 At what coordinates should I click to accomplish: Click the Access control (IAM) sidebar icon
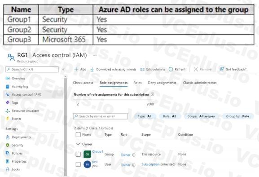point(8,94)
